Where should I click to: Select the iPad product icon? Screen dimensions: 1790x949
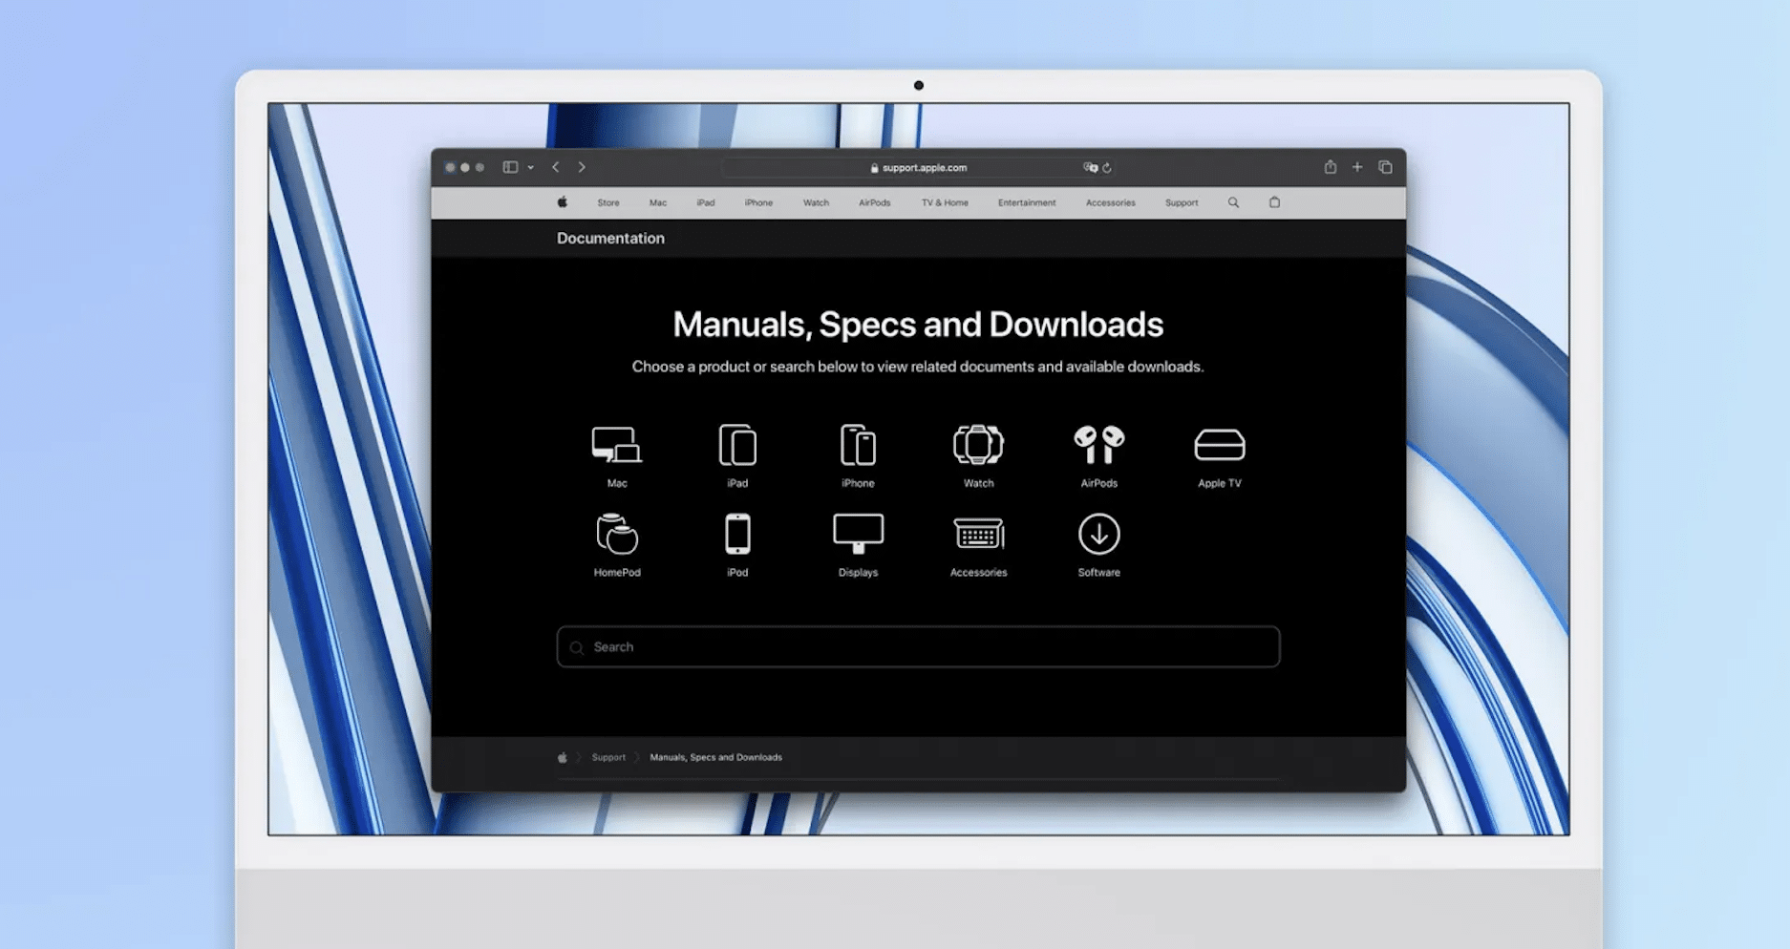(737, 446)
